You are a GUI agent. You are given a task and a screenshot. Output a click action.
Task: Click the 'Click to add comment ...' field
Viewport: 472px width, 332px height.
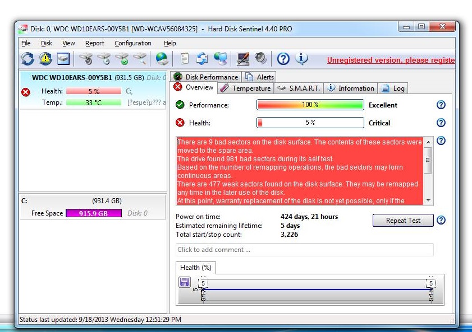coord(305,250)
